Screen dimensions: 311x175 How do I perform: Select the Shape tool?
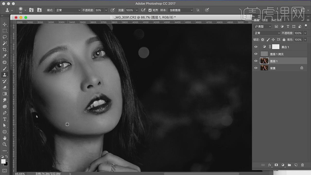coord(5,132)
